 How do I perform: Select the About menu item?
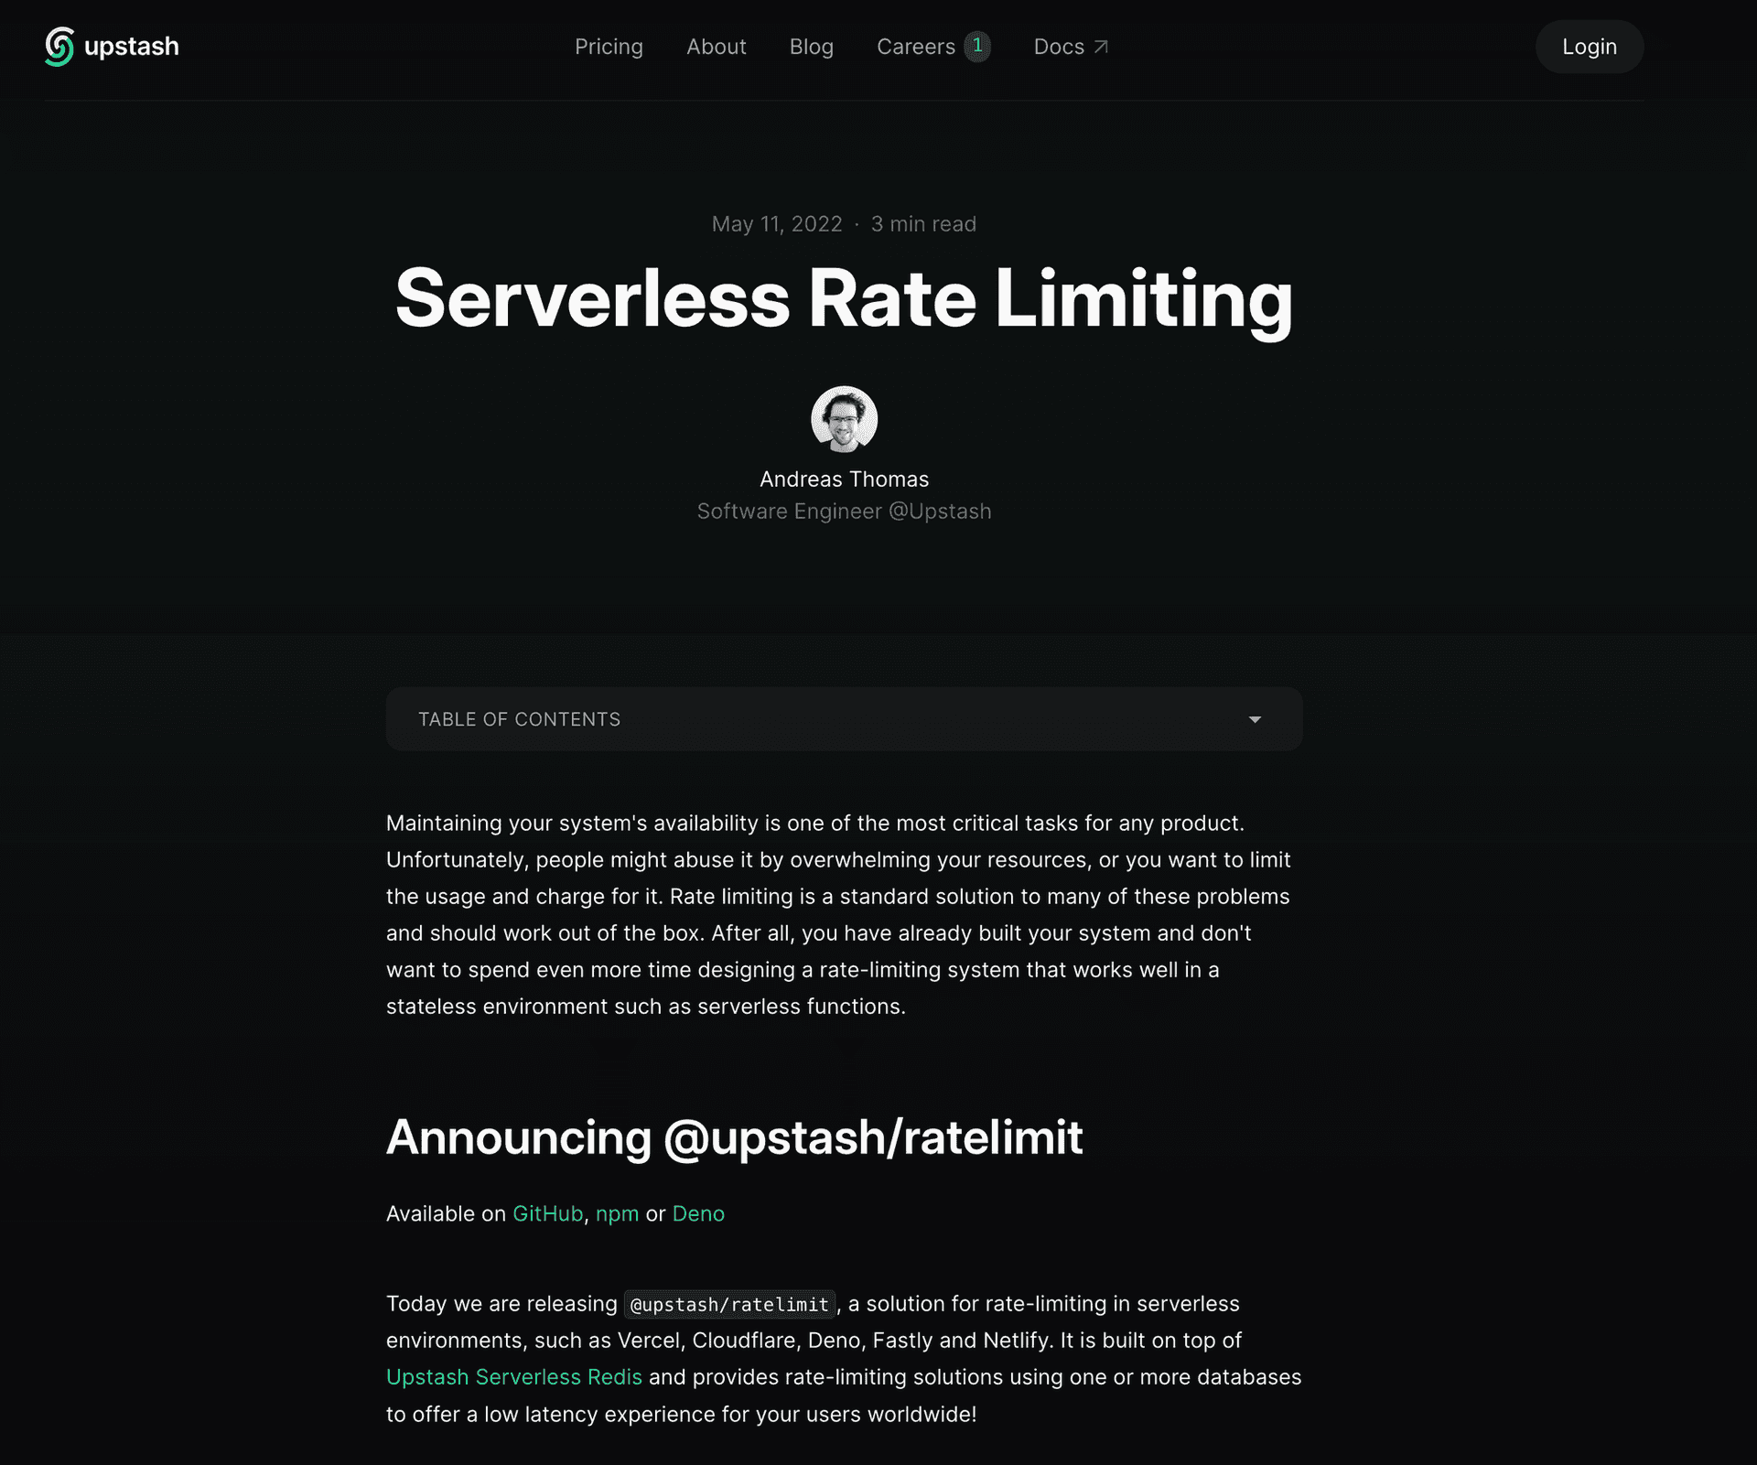(717, 47)
